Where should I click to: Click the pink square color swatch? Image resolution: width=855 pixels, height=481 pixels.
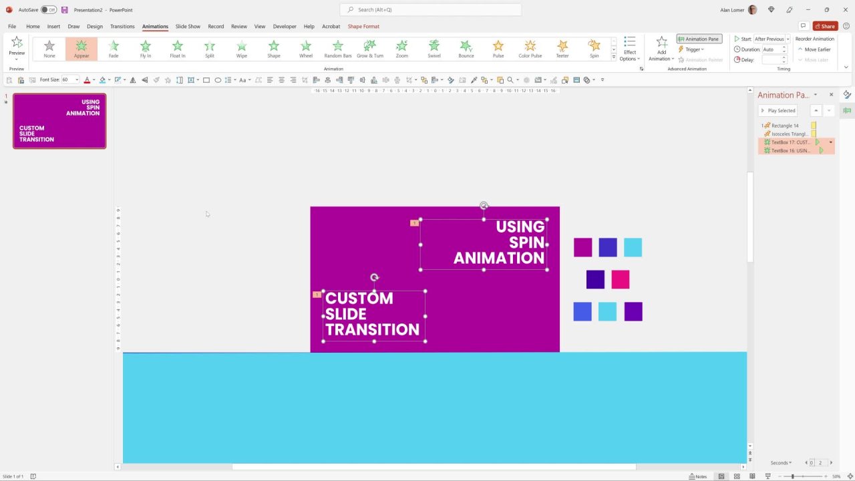pyautogui.click(x=620, y=279)
